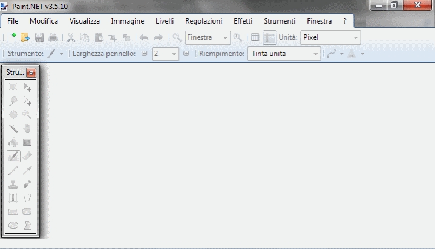The image size is (435, 249).
Task: Select the Zoom tool in the tools window
Action: 27,115
